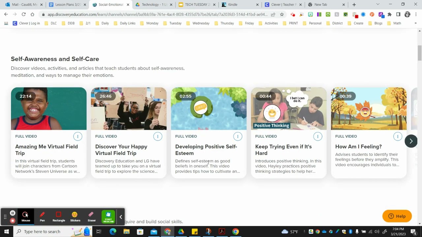Open Mail app from taskbar
The height and width of the screenshot is (237, 422).
point(154,231)
